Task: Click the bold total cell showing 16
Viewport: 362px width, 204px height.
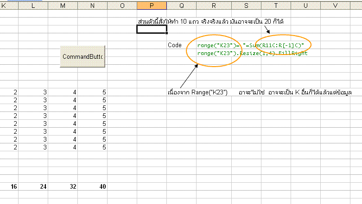Action: tap(9, 186)
